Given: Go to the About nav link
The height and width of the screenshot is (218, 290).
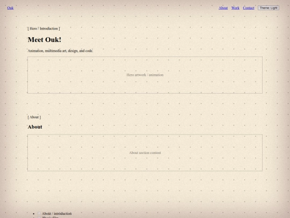Looking at the screenshot, I should point(223,8).
